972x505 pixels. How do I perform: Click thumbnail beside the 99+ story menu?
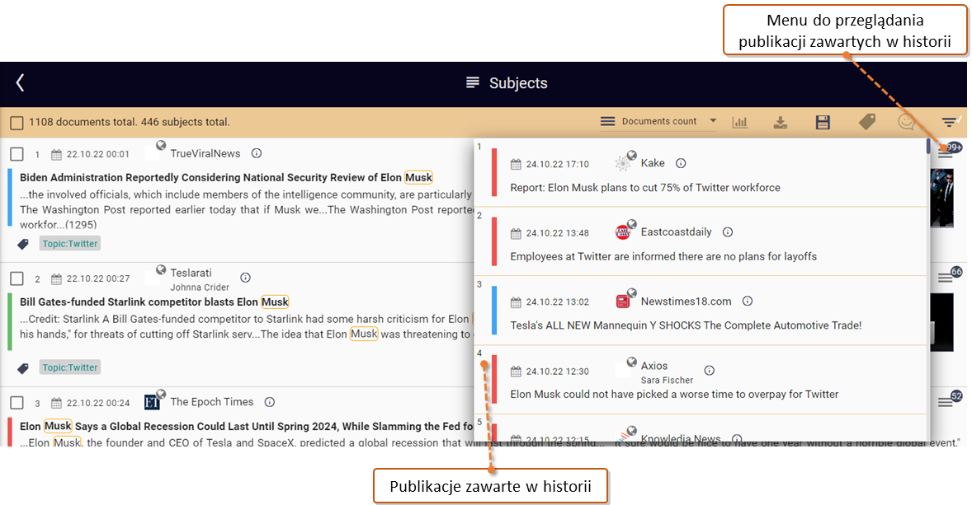click(x=941, y=198)
